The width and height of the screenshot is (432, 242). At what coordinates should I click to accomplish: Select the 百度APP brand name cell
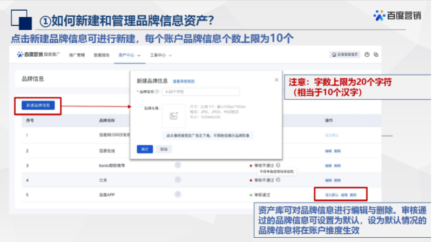pos(107,194)
